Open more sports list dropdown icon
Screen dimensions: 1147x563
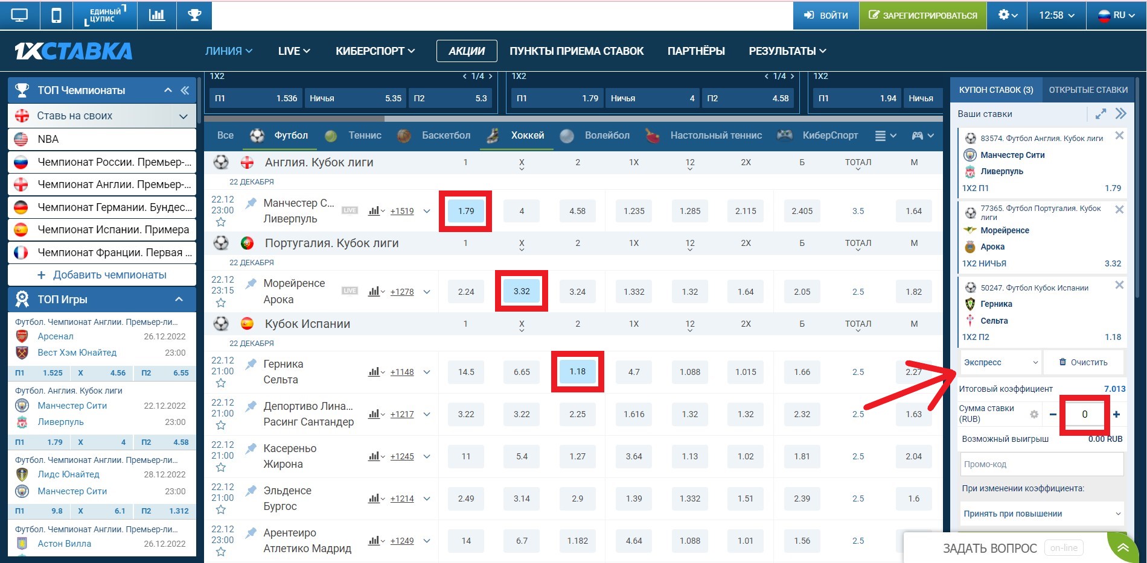pos(886,136)
